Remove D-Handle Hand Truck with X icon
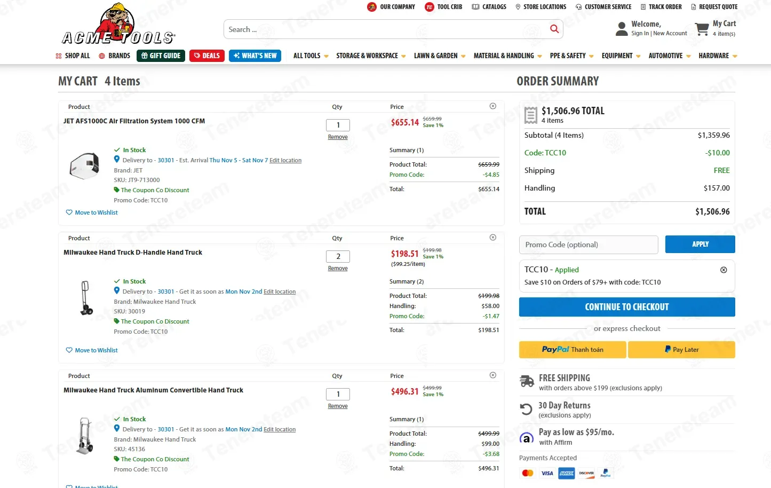This screenshot has width=771, height=488. (x=493, y=238)
